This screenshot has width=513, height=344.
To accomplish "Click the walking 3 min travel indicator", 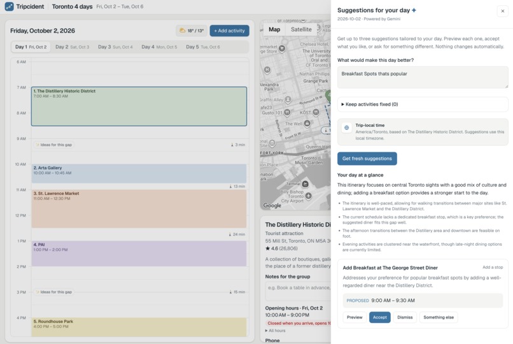I will pyautogui.click(x=238, y=145).
